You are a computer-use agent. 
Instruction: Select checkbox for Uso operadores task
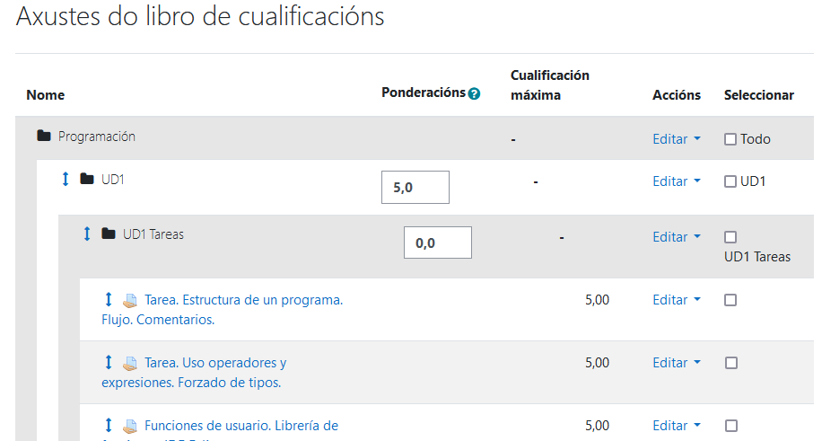[730, 363]
